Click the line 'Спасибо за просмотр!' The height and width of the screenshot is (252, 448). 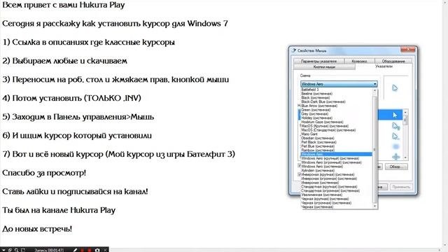click(x=44, y=173)
